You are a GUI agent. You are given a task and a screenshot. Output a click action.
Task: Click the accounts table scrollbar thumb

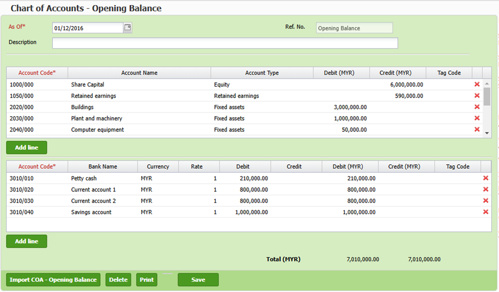pyautogui.click(x=487, y=96)
